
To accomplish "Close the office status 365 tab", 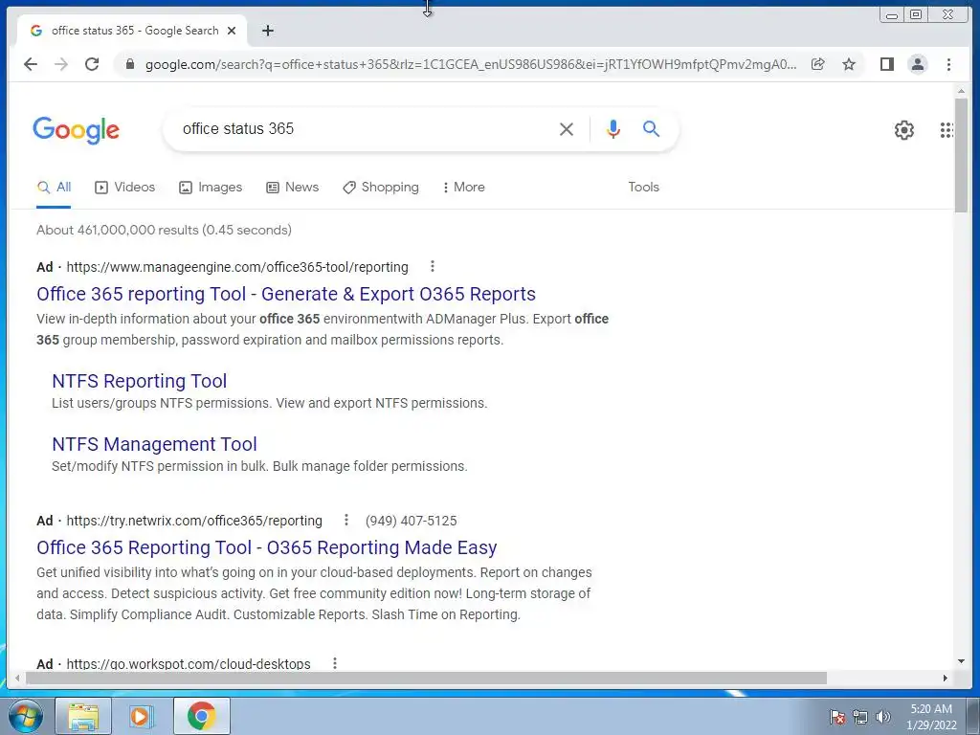I will pos(232,31).
